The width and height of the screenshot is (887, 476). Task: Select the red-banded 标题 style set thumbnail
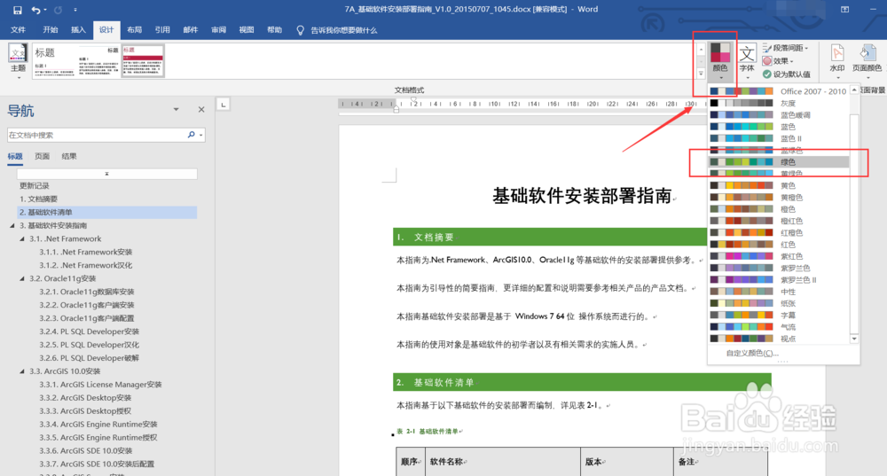point(143,61)
